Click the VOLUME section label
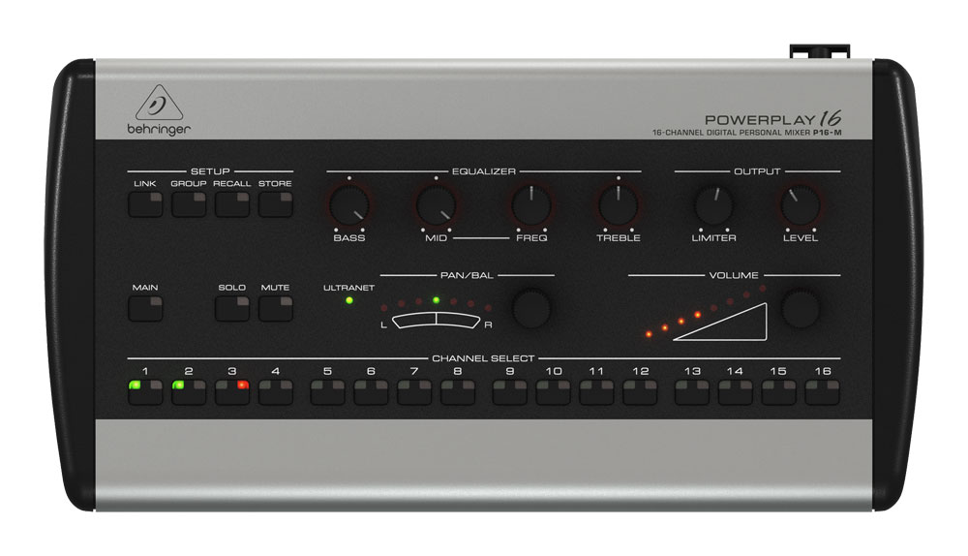The height and width of the screenshot is (556, 968). pos(734,275)
